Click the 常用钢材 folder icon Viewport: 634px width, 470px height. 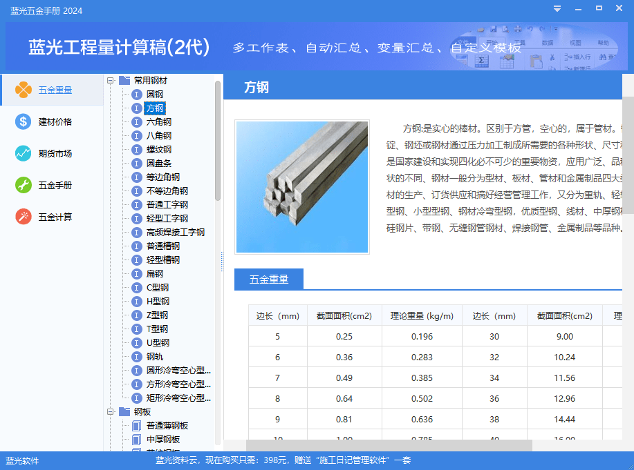pos(124,80)
